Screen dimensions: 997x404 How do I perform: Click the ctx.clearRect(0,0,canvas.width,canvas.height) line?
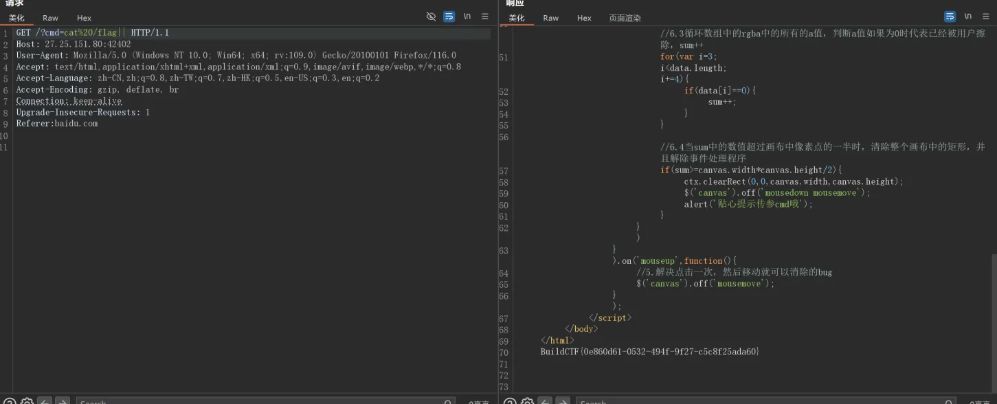[x=794, y=181]
